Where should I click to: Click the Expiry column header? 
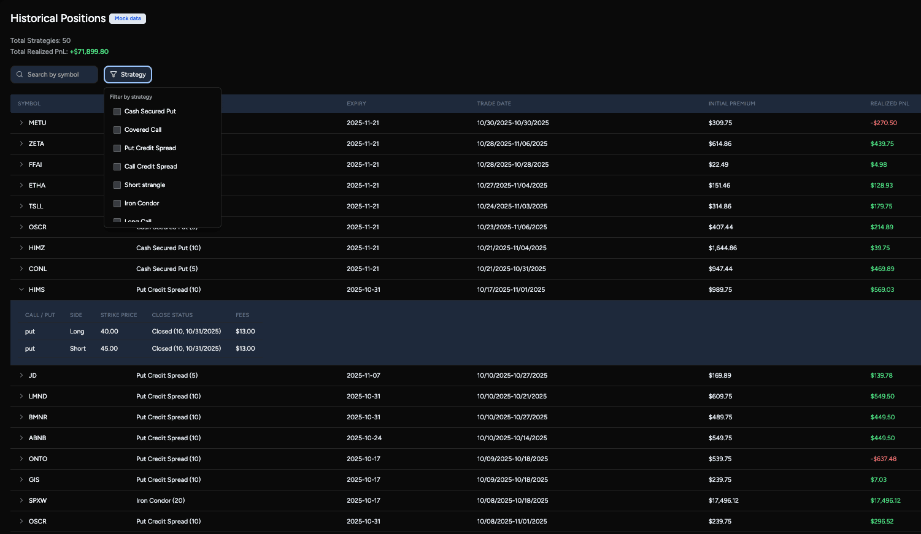356,104
